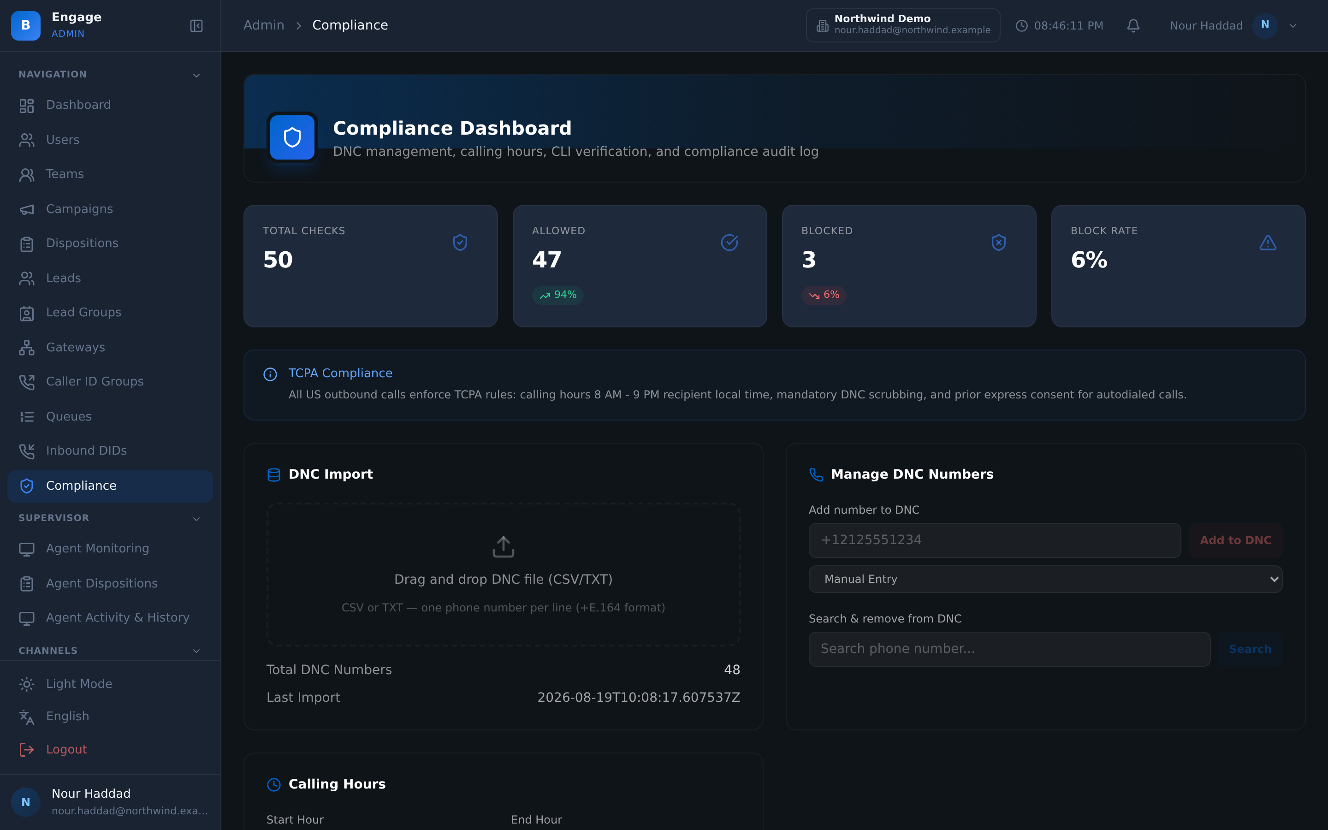Click Nour Haddad name in top bar
The width and height of the screenshot is (1328, 830).
tap(1206, 26)
